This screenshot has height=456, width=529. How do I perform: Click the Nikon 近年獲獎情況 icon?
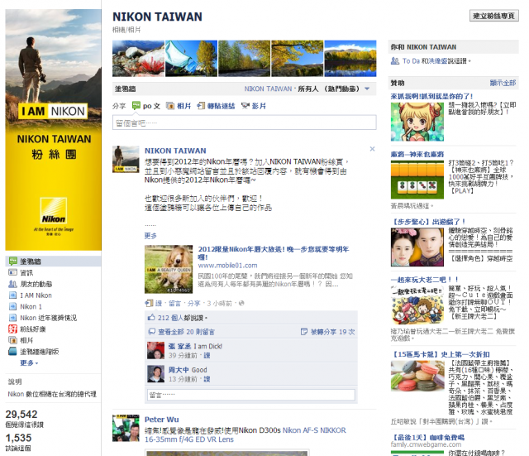[12, 318]
